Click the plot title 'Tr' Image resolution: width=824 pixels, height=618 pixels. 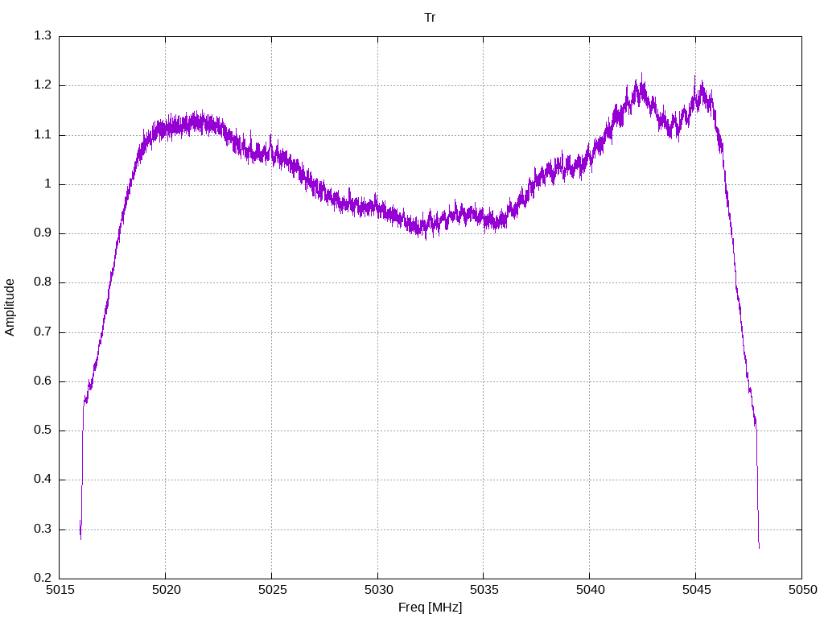430,18
